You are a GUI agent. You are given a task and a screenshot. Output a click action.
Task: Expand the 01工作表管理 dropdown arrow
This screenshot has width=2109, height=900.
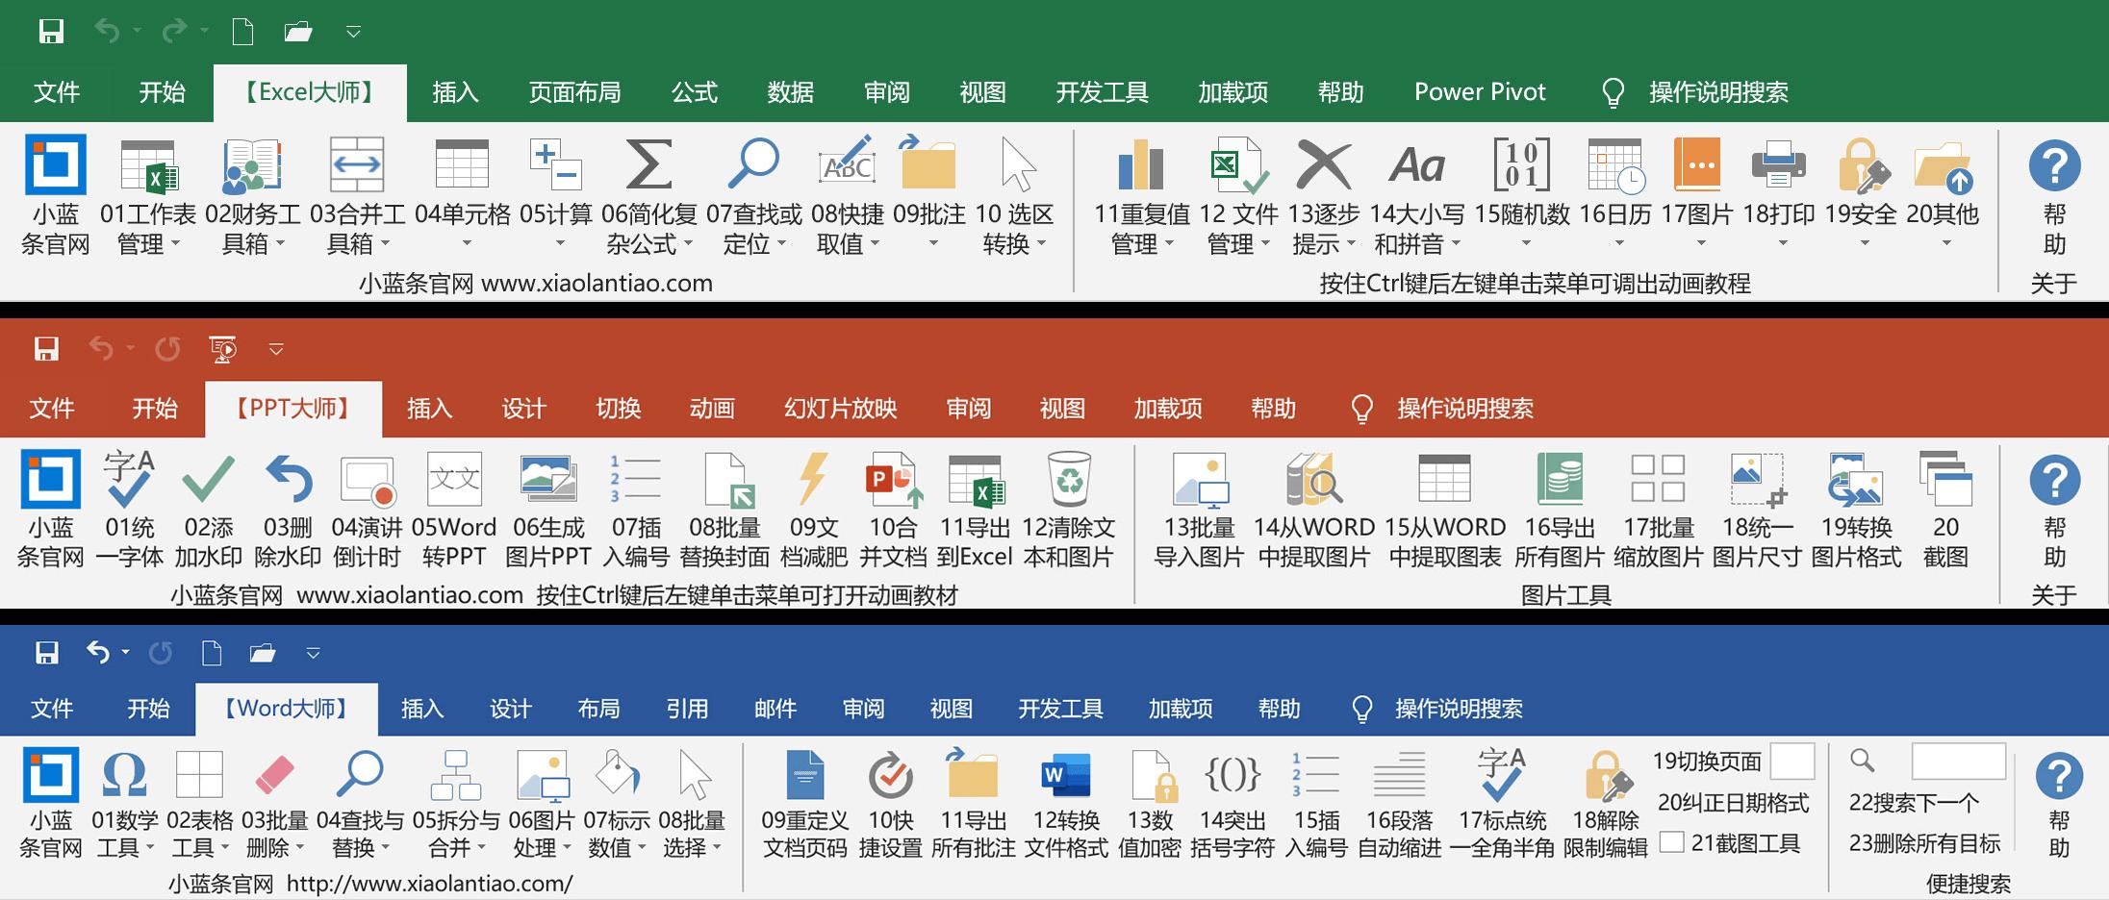coord(175,244)
